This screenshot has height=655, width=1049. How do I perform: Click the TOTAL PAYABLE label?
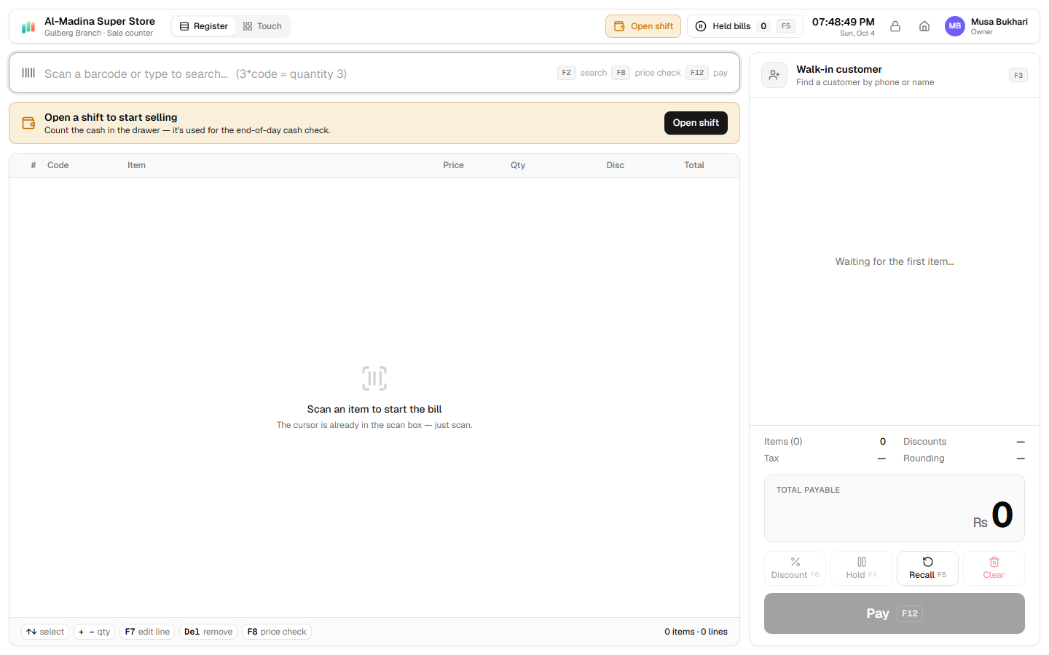(x=808, y=490)
